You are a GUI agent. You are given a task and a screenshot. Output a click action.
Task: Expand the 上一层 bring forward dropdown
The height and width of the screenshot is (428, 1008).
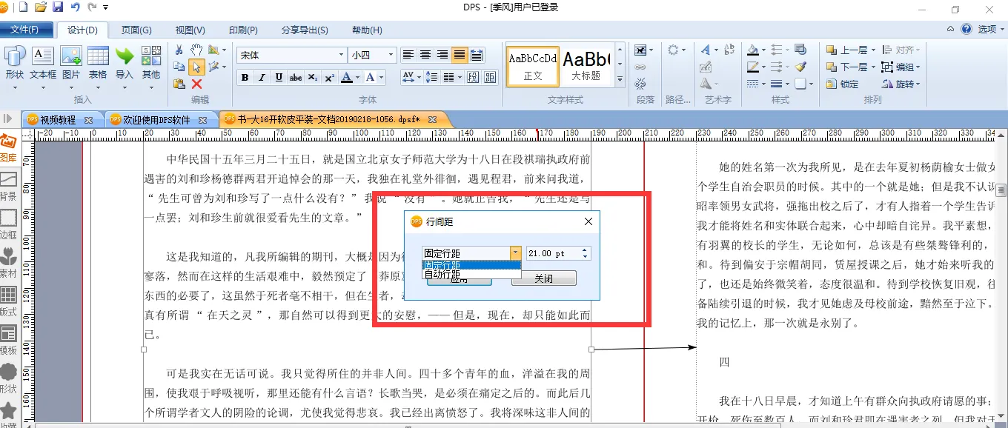pyautogui.click(x=872, y=50)
